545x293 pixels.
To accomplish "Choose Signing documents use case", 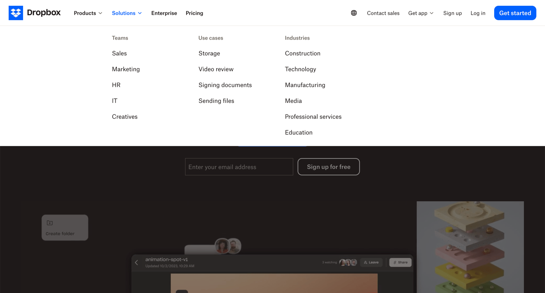I will (x=225, y=85).
